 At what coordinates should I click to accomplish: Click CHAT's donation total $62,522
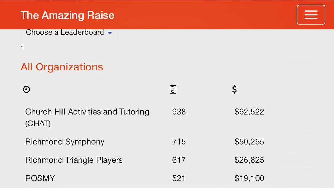[x=249, y=112]
